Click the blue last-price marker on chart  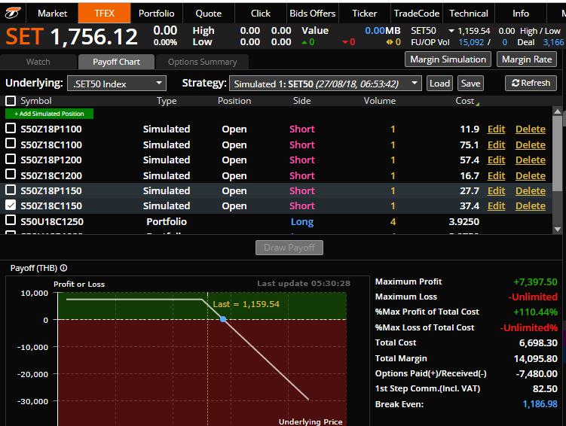[223, 319]
